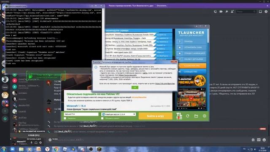This screenshot has height=152, width=270.
Task: Open Minecraft grass block taskbar icon
Action: click(100, 149)
